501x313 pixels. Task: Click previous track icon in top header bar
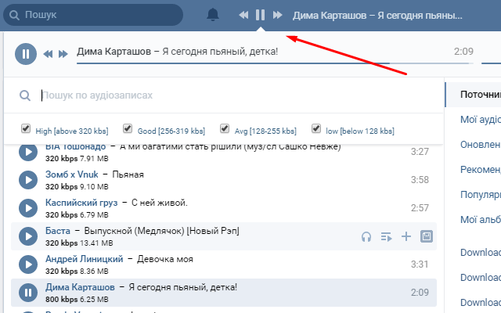(x=243, y=15)
